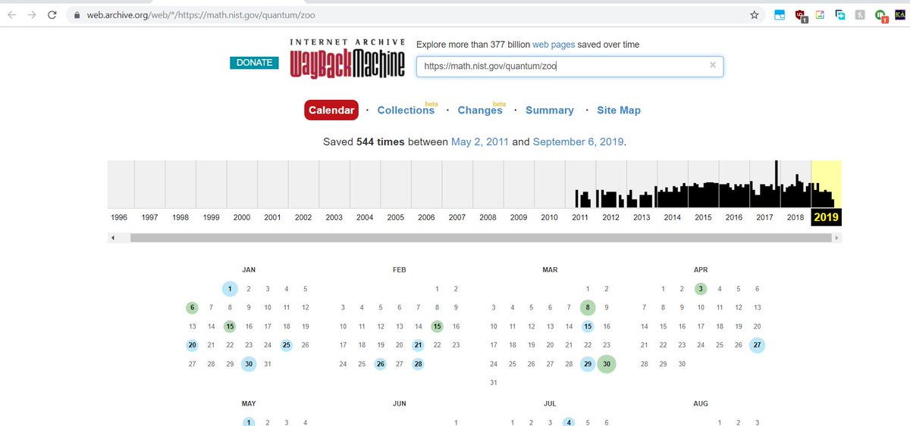Open the February 26 snapshot
910x426 pixels.
click(x=381, y=364)
